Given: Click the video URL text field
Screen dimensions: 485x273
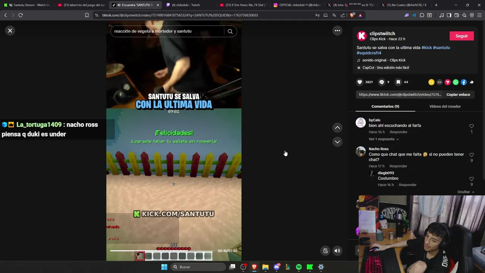Looking at the screenshot, I should pos(399,94).
